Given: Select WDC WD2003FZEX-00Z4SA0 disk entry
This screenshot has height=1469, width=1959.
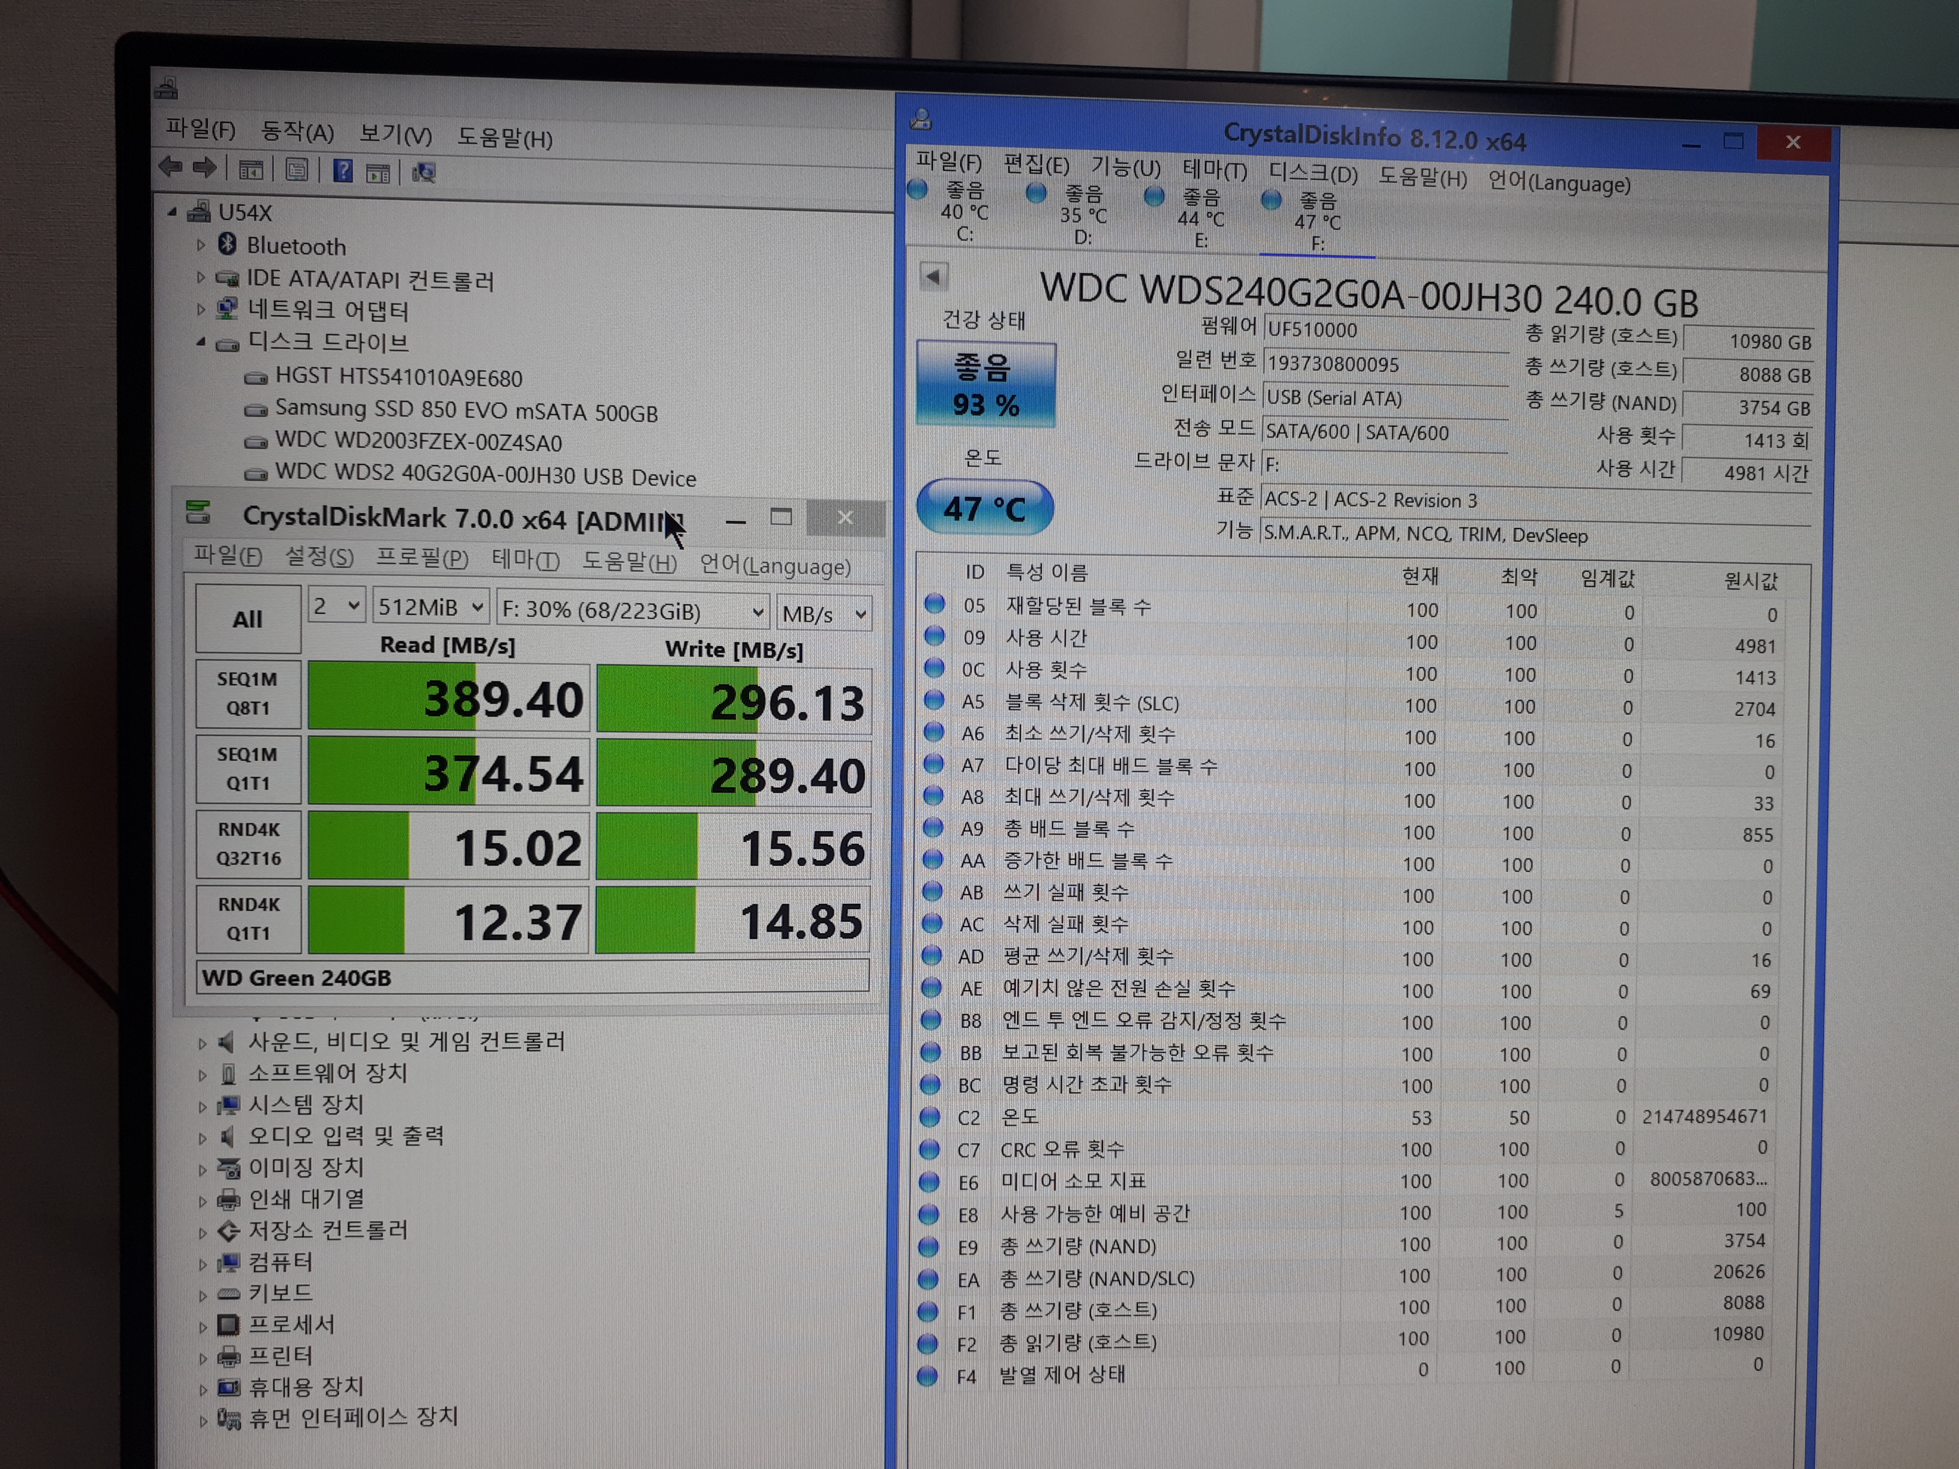Looking at the screenshot, I should click(x=418, y=442).
